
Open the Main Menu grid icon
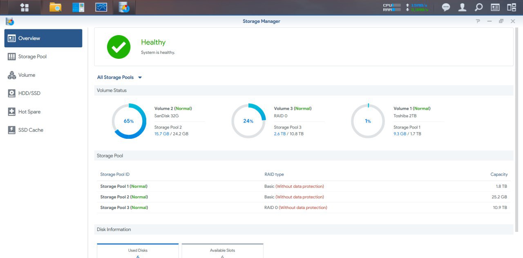25,7
